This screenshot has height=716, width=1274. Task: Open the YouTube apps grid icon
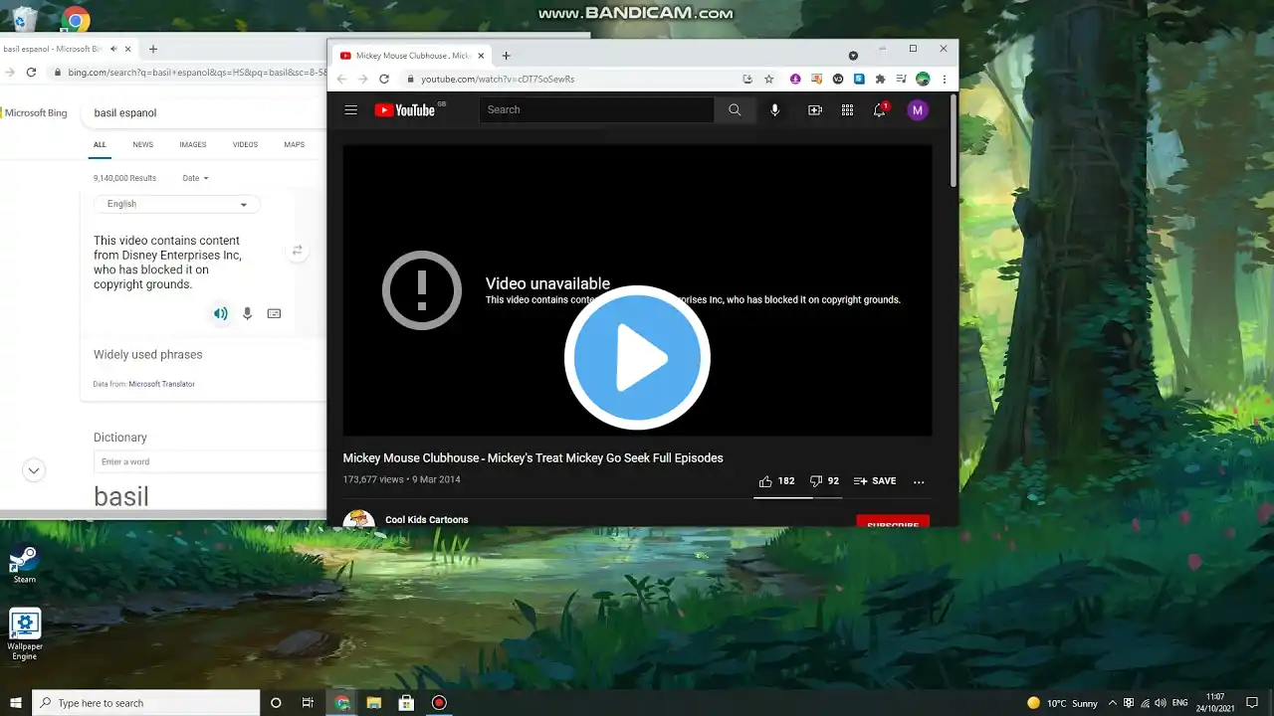[847, 110]
